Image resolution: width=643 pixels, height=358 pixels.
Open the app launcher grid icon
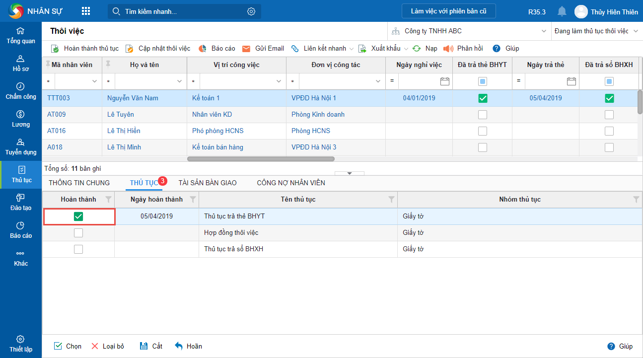tap(86, 11)
